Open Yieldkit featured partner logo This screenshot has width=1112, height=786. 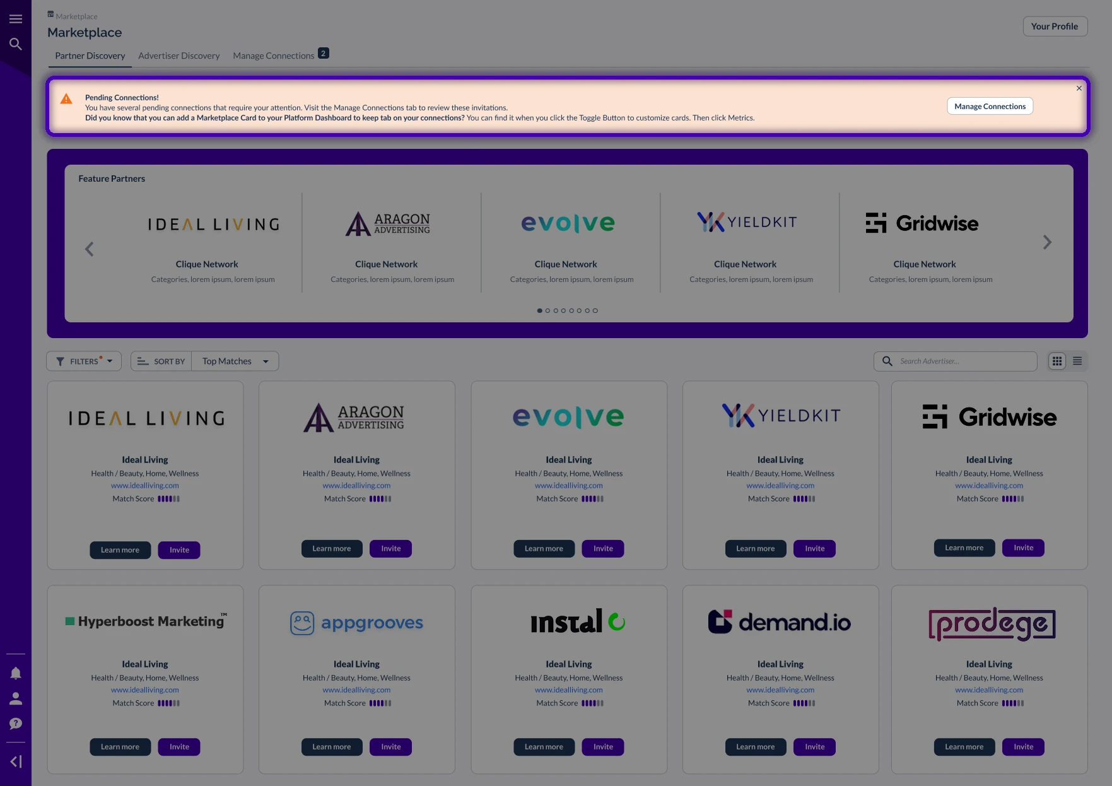coord(747,221)
